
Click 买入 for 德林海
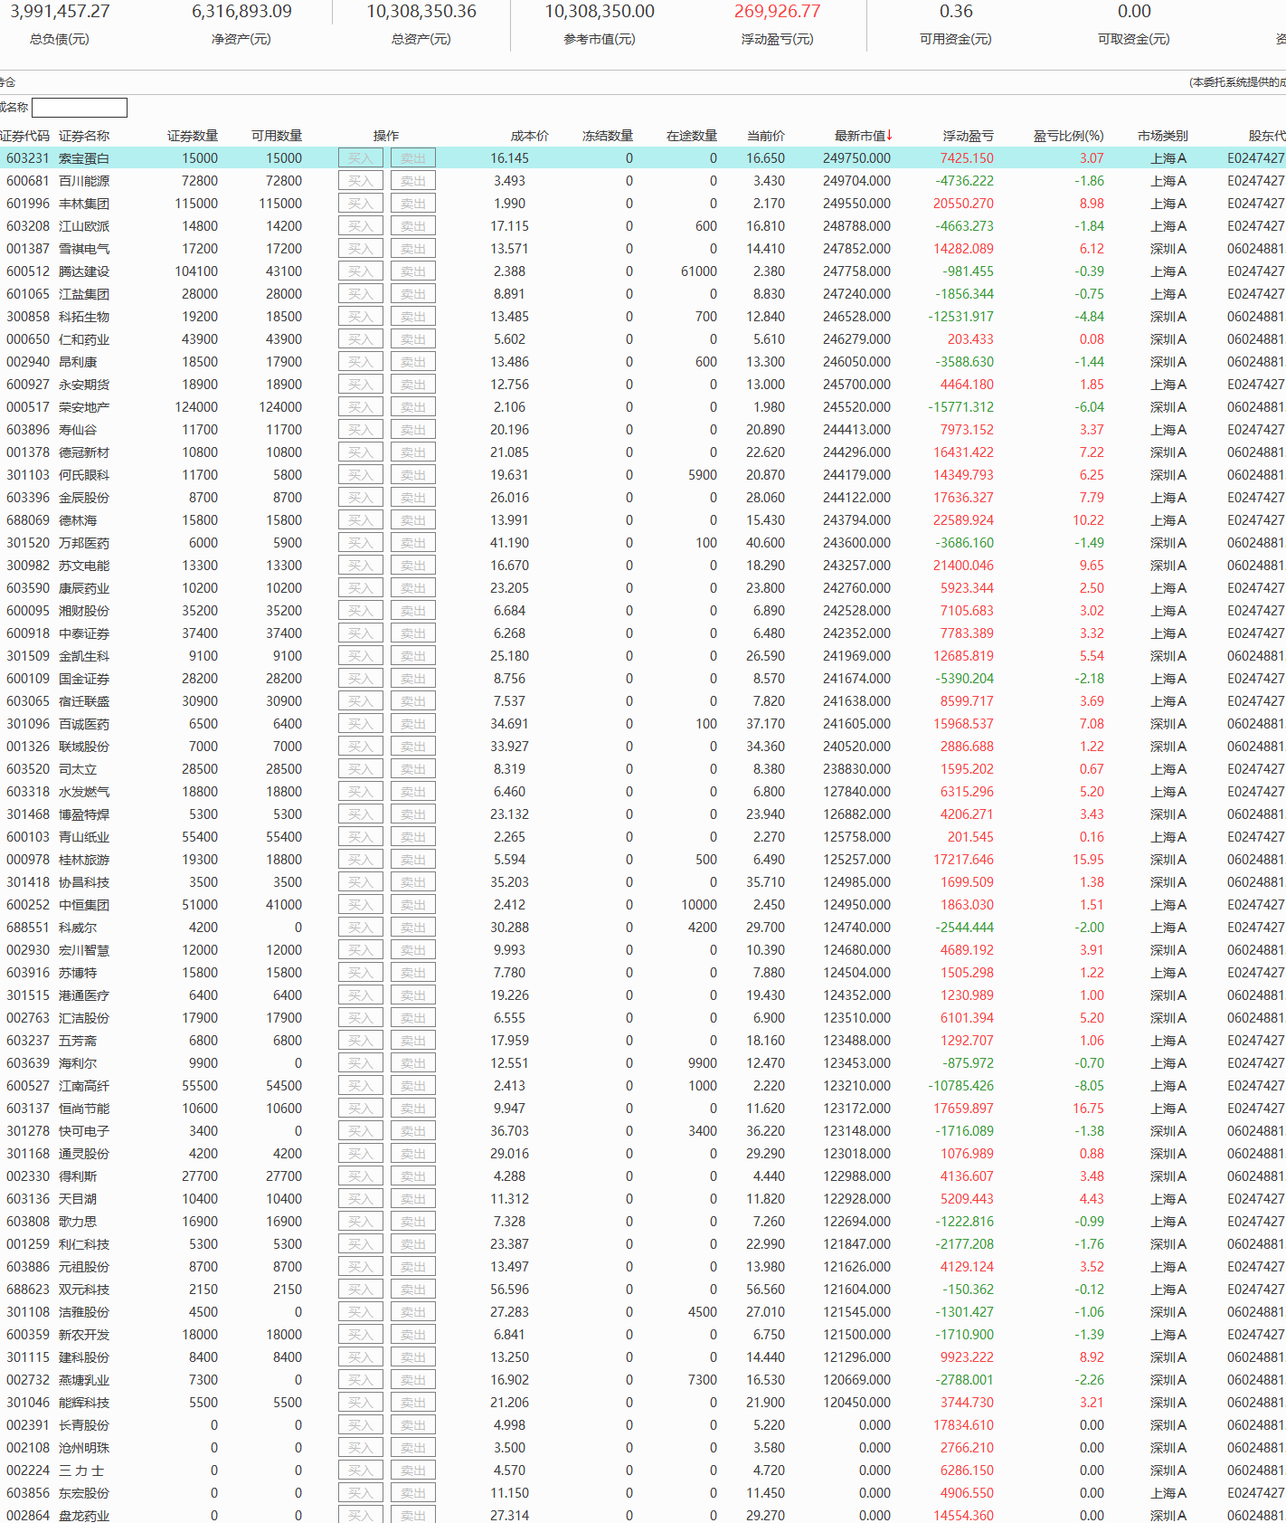[x=361, y=520]
